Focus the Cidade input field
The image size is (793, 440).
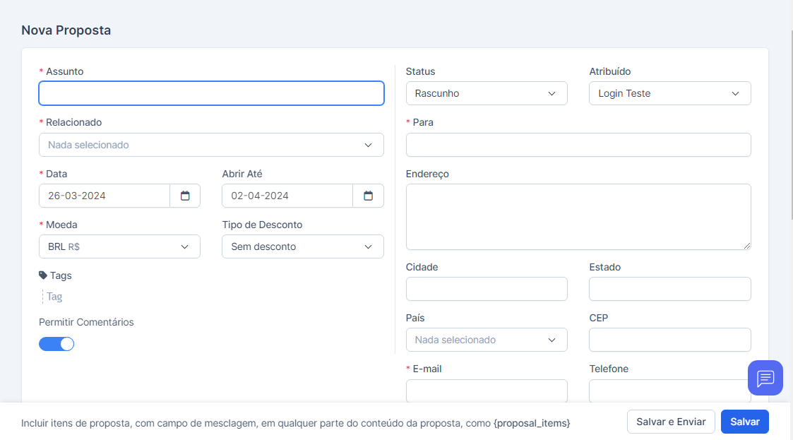coord(487,289)
